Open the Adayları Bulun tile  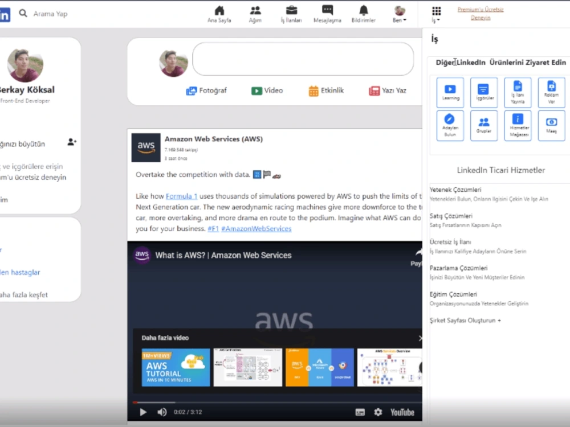[x=450, y=126]
